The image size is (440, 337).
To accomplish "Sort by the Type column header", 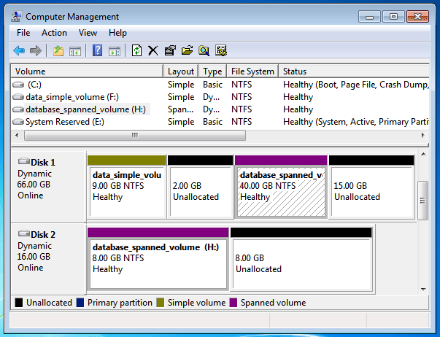I will point(212,71).
